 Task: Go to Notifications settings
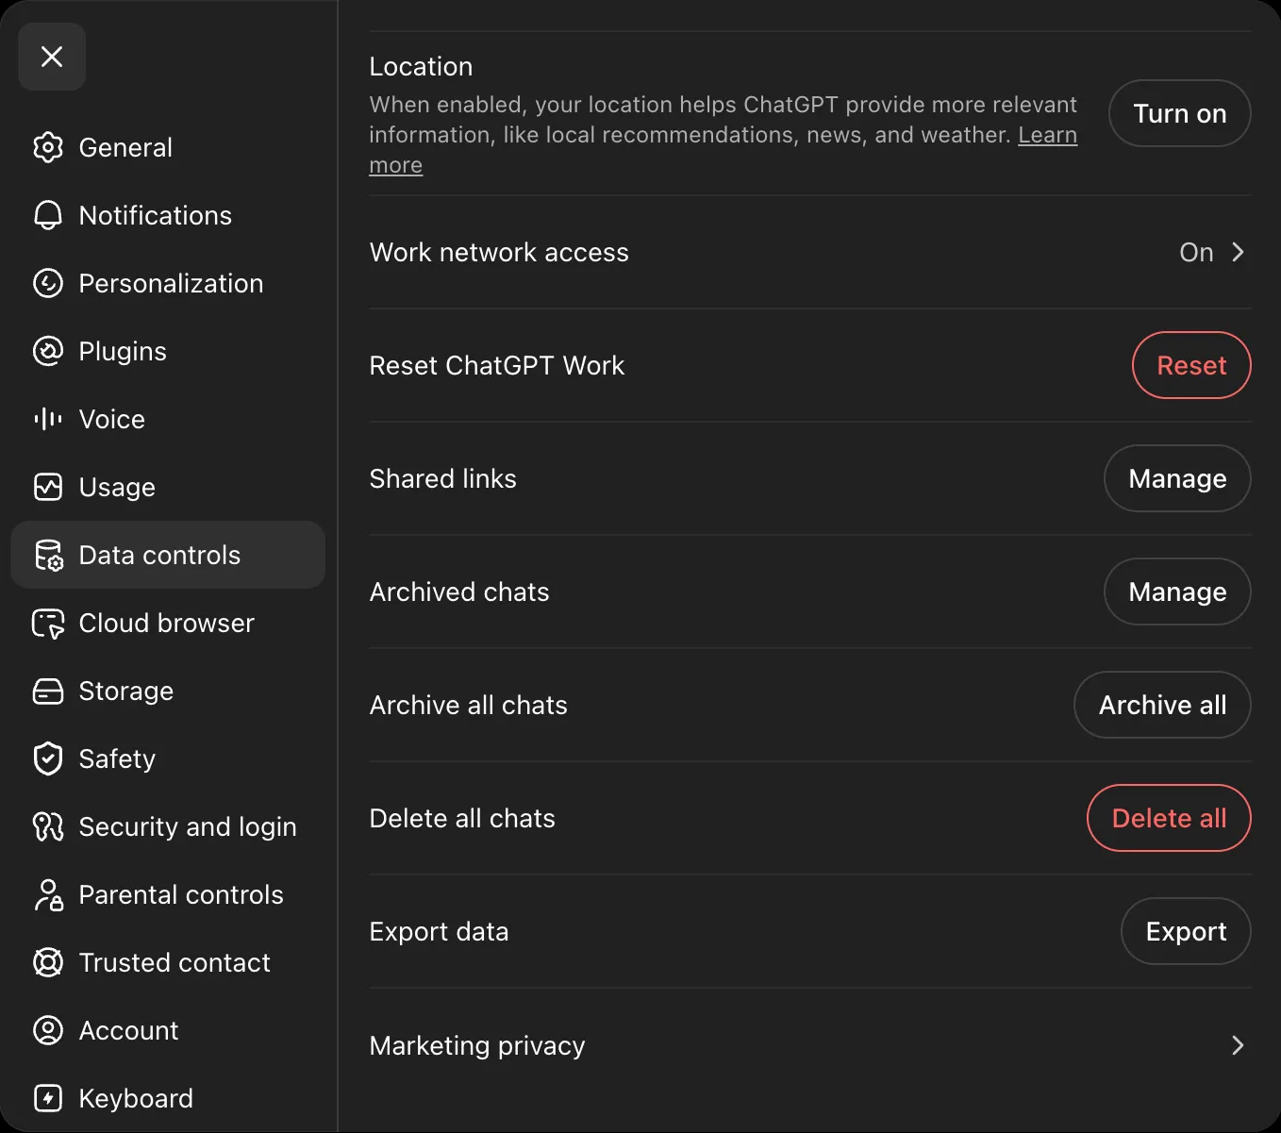click(x=168, y=215)
